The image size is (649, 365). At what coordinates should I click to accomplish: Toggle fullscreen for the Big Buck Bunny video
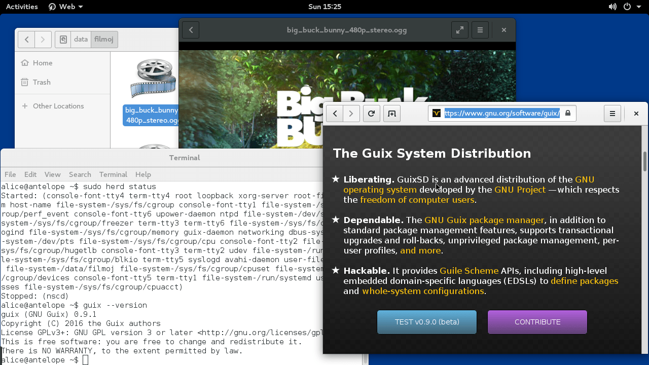pyautogui.click(x=459, y=30)
